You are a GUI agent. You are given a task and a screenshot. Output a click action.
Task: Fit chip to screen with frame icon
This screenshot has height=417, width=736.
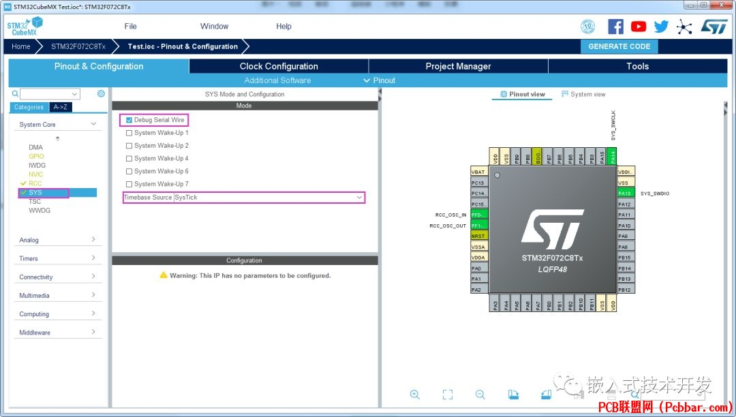[x=448, y=395]
